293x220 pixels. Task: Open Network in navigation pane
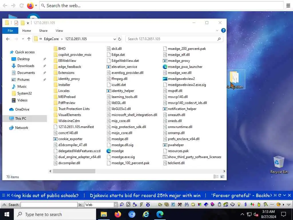(19, 127)
